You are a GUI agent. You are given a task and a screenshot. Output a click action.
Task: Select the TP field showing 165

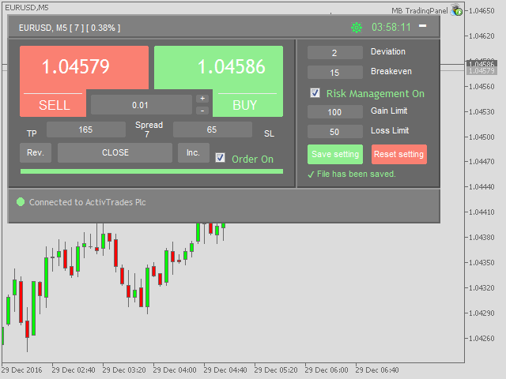click(x=86, y=129)
